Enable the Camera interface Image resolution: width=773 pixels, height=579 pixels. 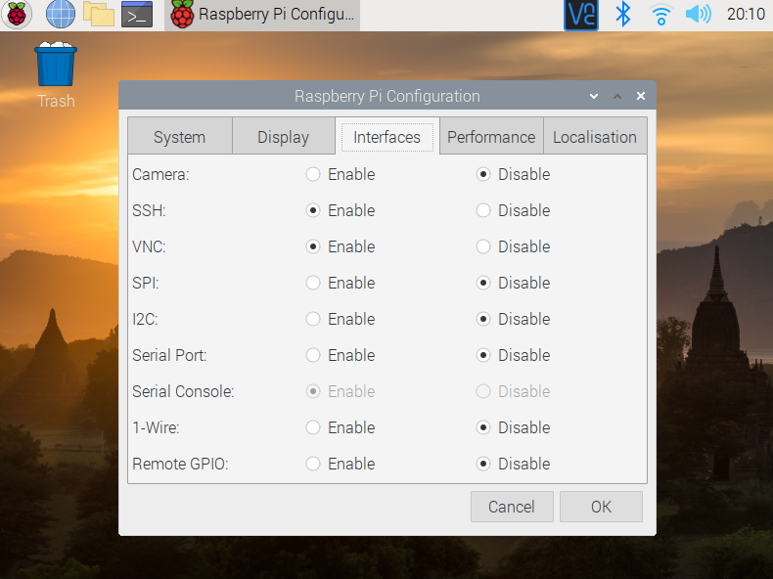(x=341, y=174)
